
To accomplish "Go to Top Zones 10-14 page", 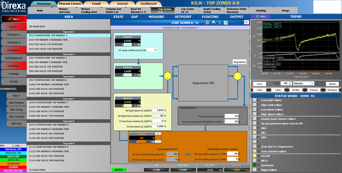I will pyautogui.click(x=187, y=10).
